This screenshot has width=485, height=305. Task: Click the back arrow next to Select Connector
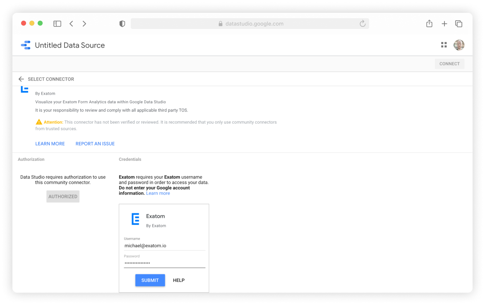(21, 79)
